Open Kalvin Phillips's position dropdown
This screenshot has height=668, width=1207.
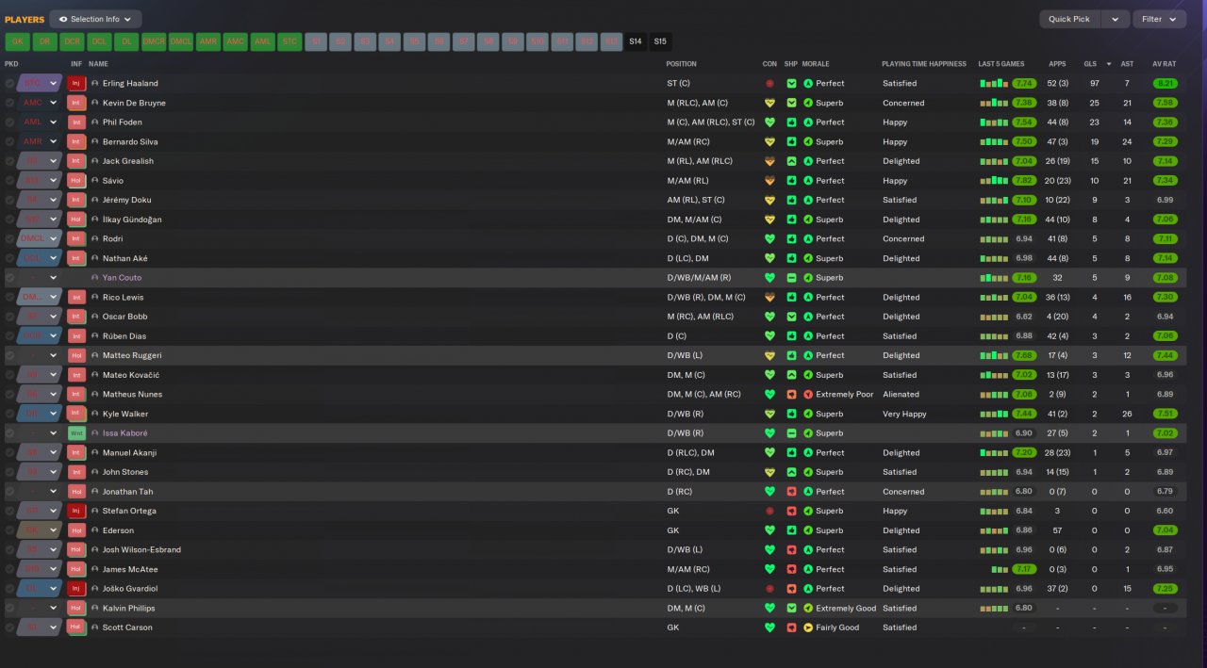40,609
